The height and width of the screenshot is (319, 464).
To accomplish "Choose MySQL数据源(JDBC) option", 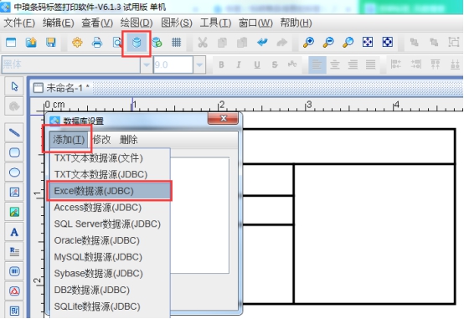I will click(x=110, y=257).
